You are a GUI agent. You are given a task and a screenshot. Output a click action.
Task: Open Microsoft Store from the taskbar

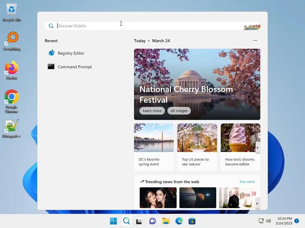click(192, 221)
